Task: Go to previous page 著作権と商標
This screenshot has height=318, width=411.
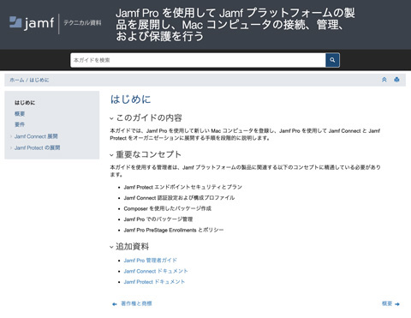Action: pos(136,303)
